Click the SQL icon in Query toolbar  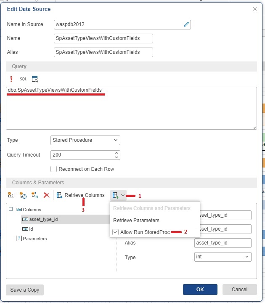click(23, 79)
